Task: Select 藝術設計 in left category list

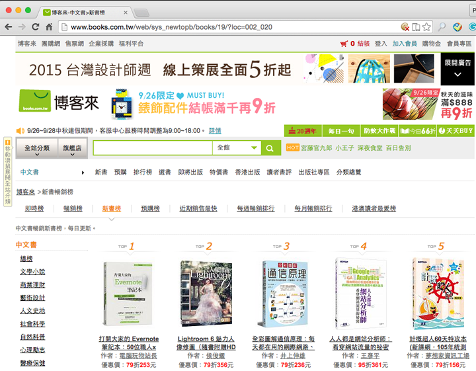Action: (x=32, y=298)
